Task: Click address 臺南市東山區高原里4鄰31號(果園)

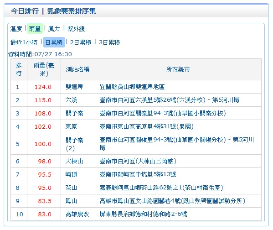Action: click(x=147, y=126)
